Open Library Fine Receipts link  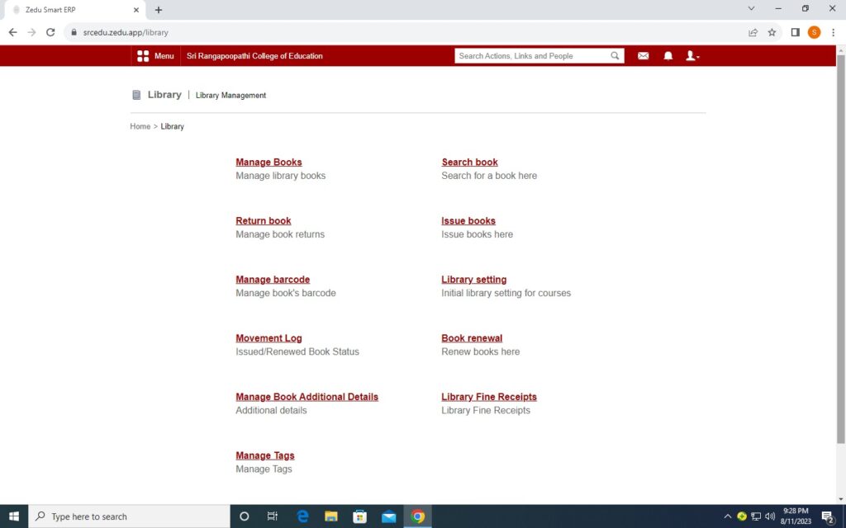(488, 397)
